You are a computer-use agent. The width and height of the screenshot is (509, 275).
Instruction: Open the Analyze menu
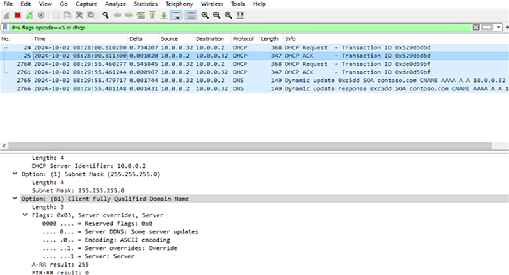115,4
